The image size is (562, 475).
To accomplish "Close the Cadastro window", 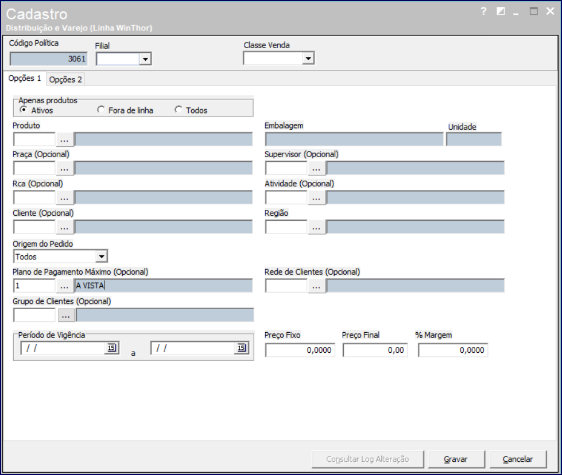I will tap(550, 11).
